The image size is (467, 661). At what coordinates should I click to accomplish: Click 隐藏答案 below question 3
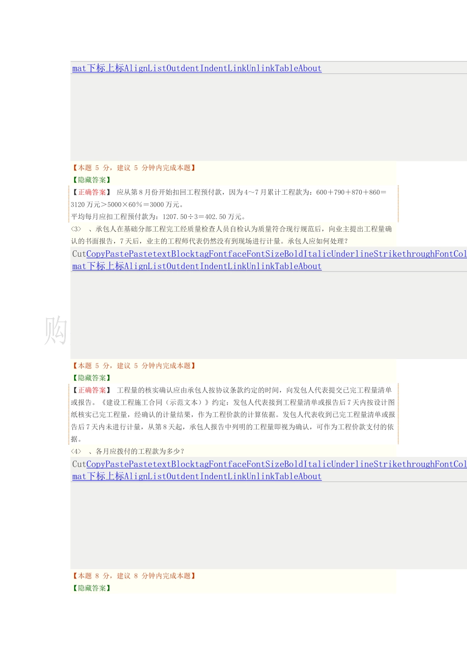coord(91,378)
